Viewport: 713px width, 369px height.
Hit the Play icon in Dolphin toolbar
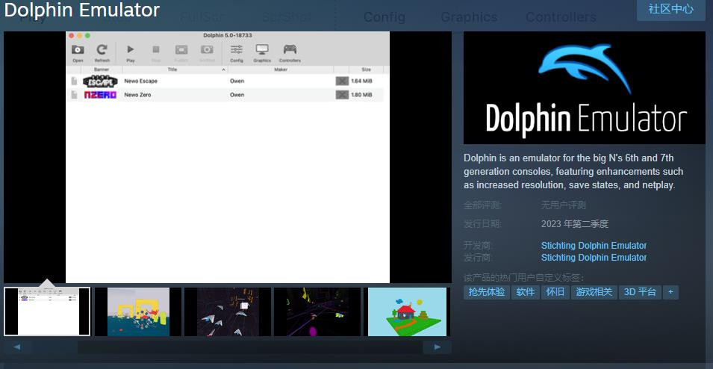click(131, 51)
